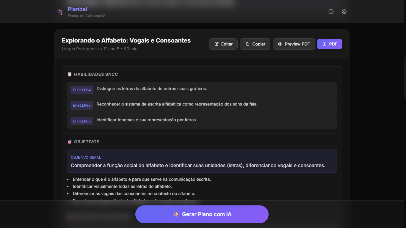
Task: Select the EF01LP04 skill code badge
Action: pyautogui.click(x=82, y=90)
